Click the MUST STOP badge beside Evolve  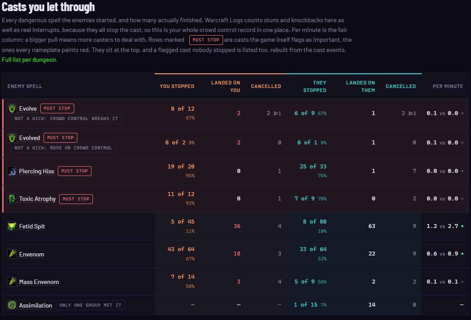(x=57, y=108)
